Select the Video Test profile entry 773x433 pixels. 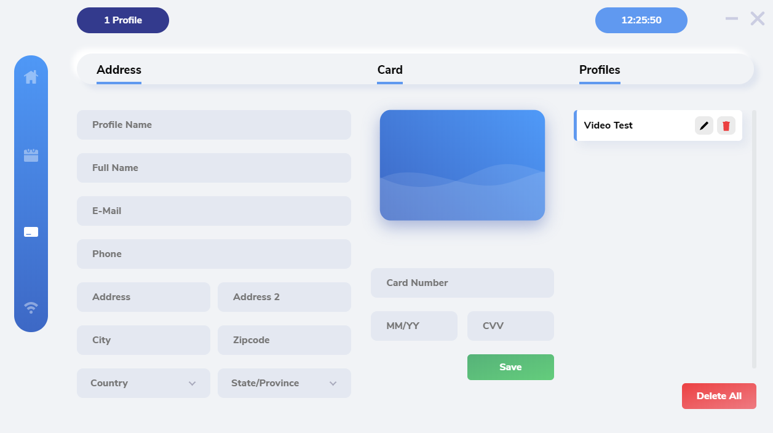coord(633,125)
